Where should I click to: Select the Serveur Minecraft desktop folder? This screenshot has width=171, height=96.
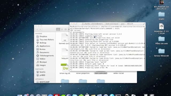coord(161,51)
